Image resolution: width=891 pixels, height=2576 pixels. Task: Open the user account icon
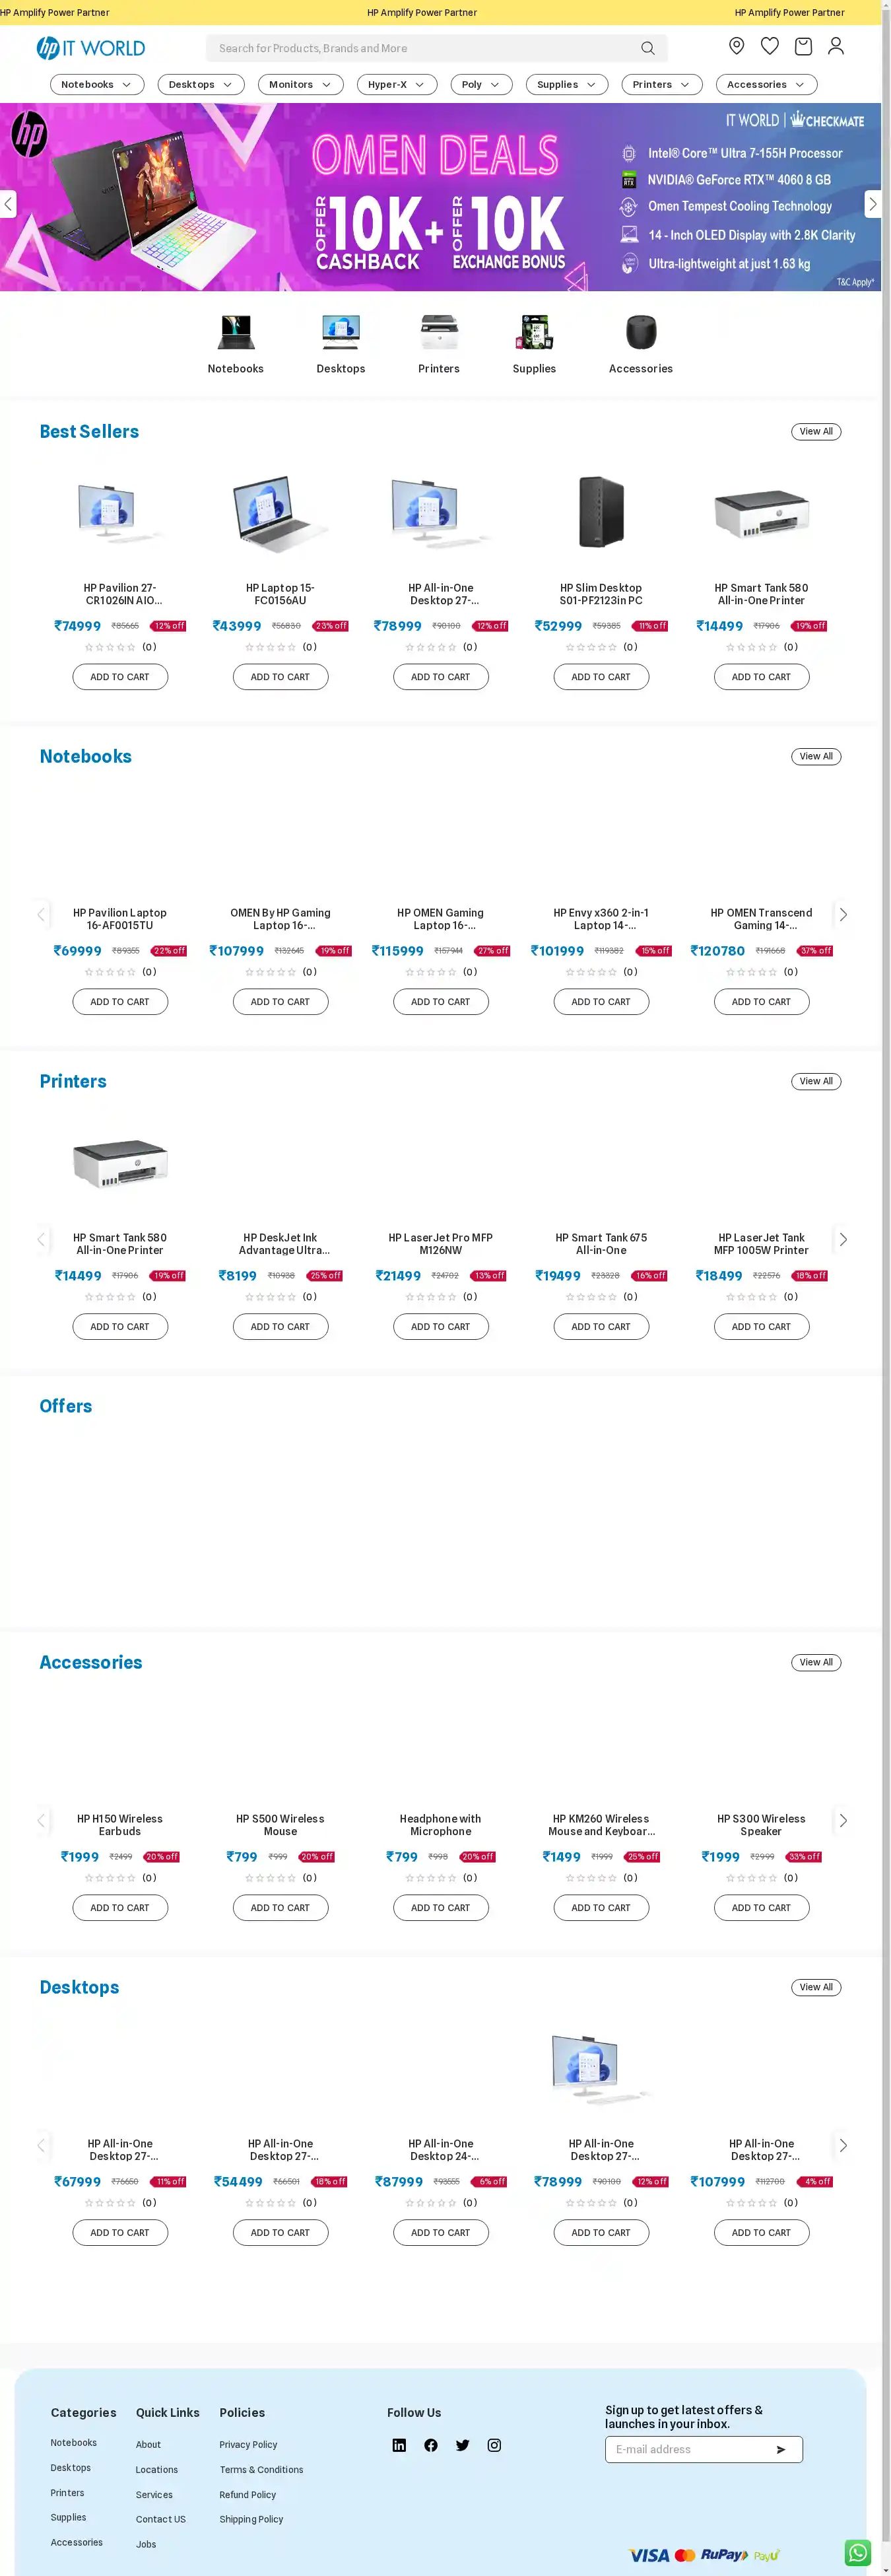pos(836,46)
